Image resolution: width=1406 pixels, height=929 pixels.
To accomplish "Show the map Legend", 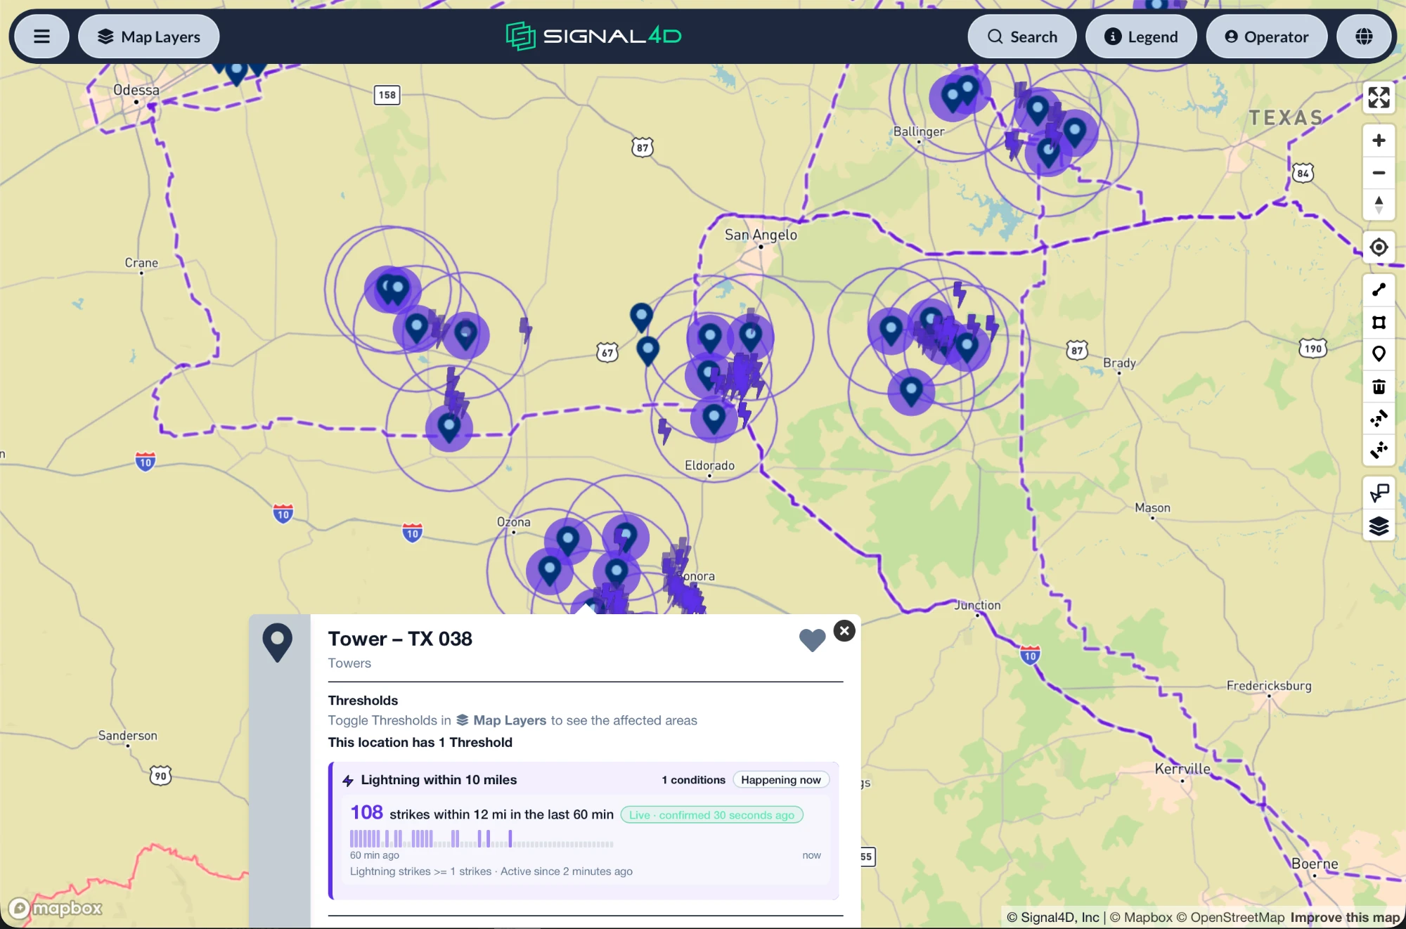I will 1141,37.
